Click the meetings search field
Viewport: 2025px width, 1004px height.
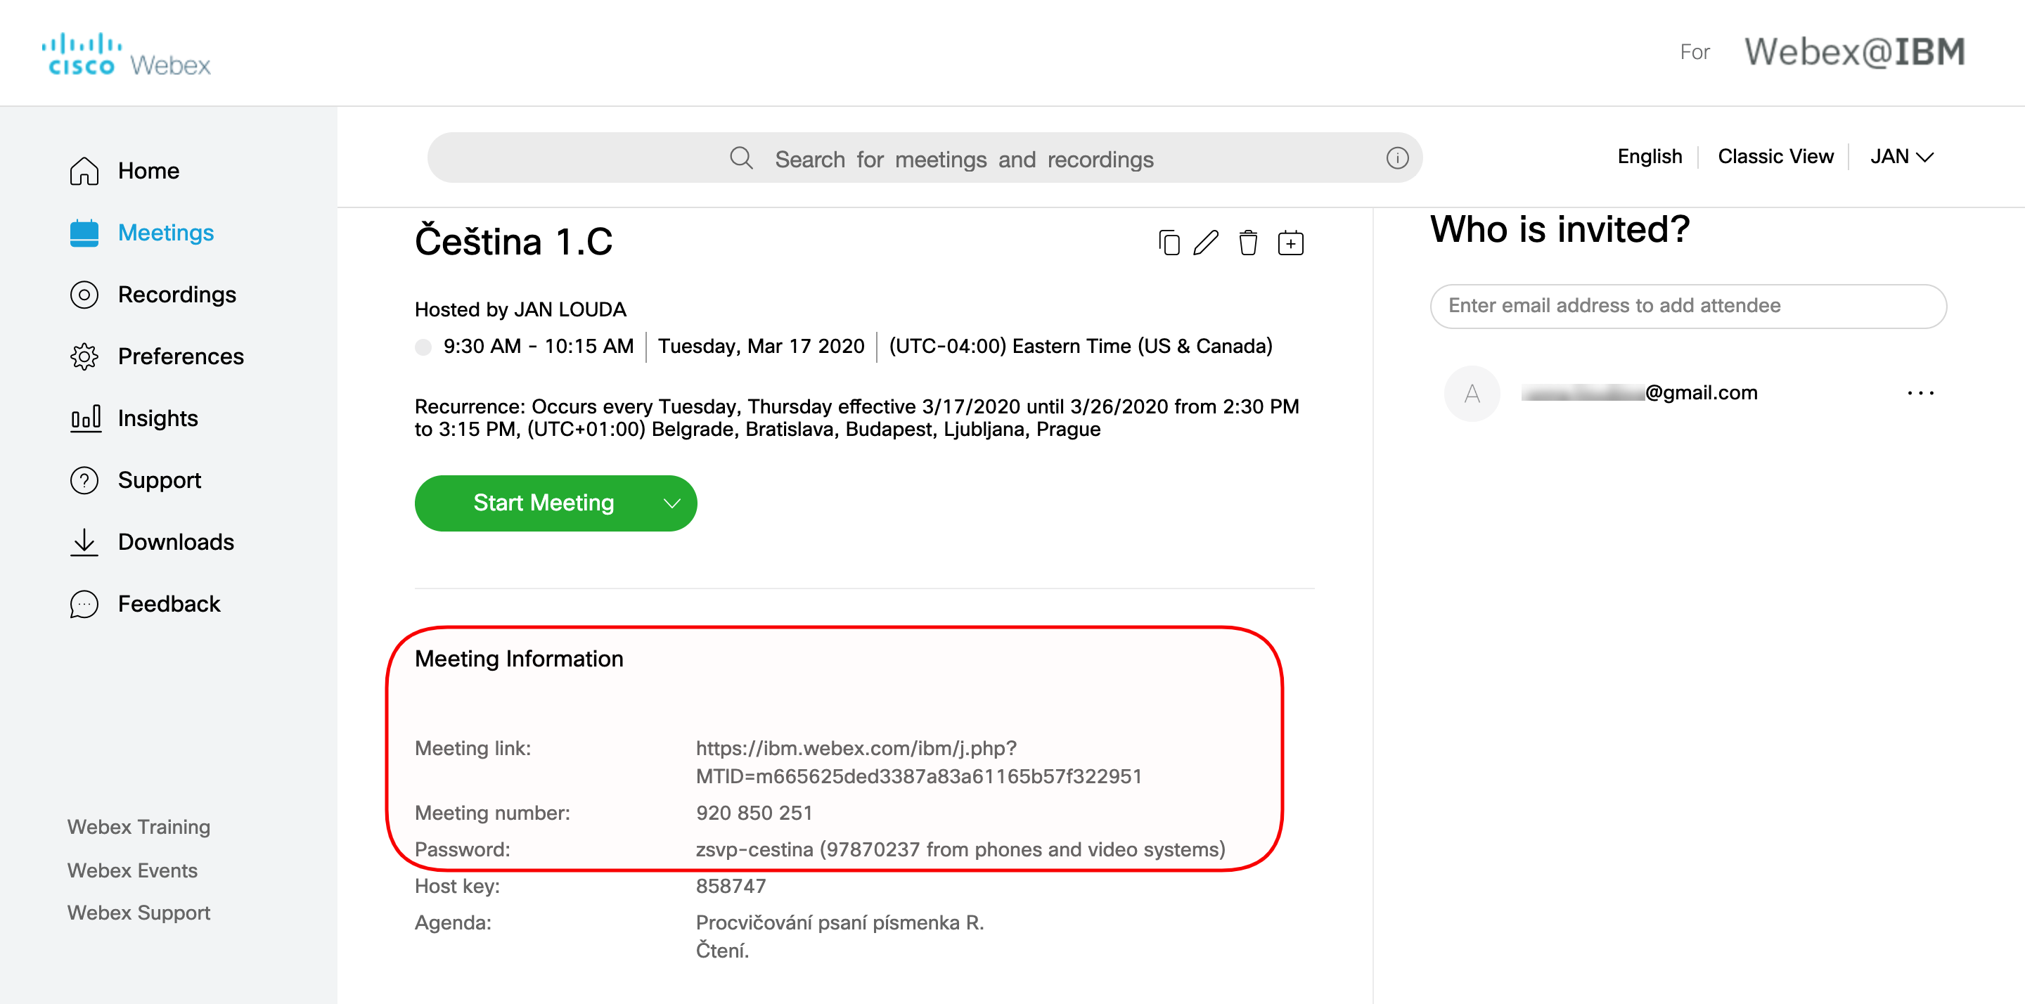click(x=963, y=159)
